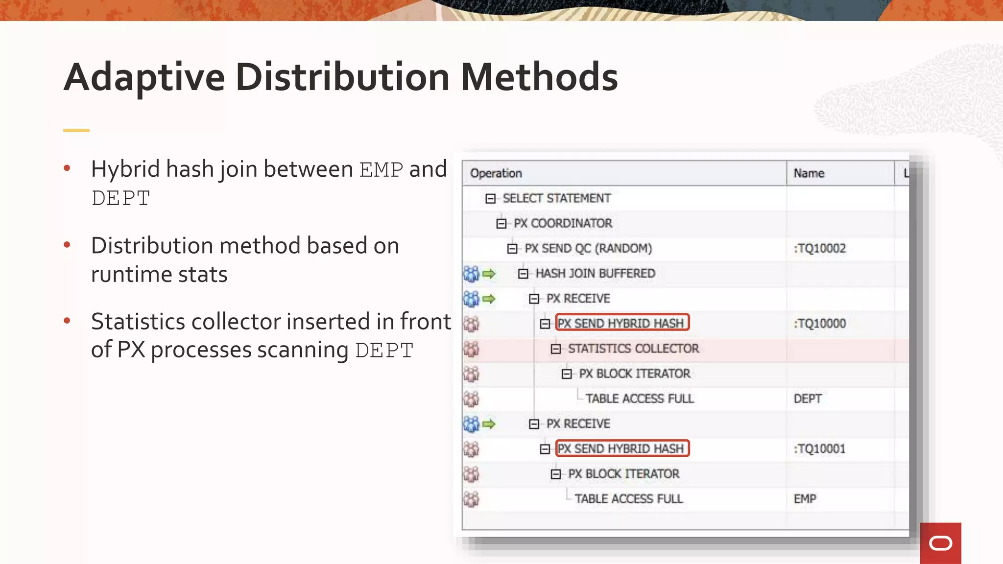
Task: Click the red people icon in the EMP row
Action: (471, 499)
